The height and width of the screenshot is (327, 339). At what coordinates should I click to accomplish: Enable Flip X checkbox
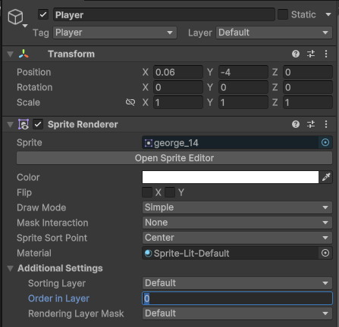147,192
